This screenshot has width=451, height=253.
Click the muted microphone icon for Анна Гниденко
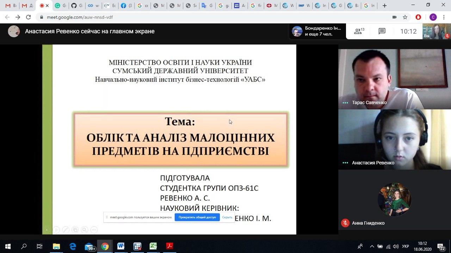coord(345,223)
